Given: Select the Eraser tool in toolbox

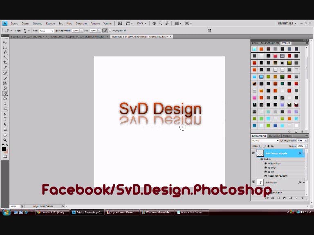Looking at the screenshot, I should pyautogui.click(x=5, y=93).
